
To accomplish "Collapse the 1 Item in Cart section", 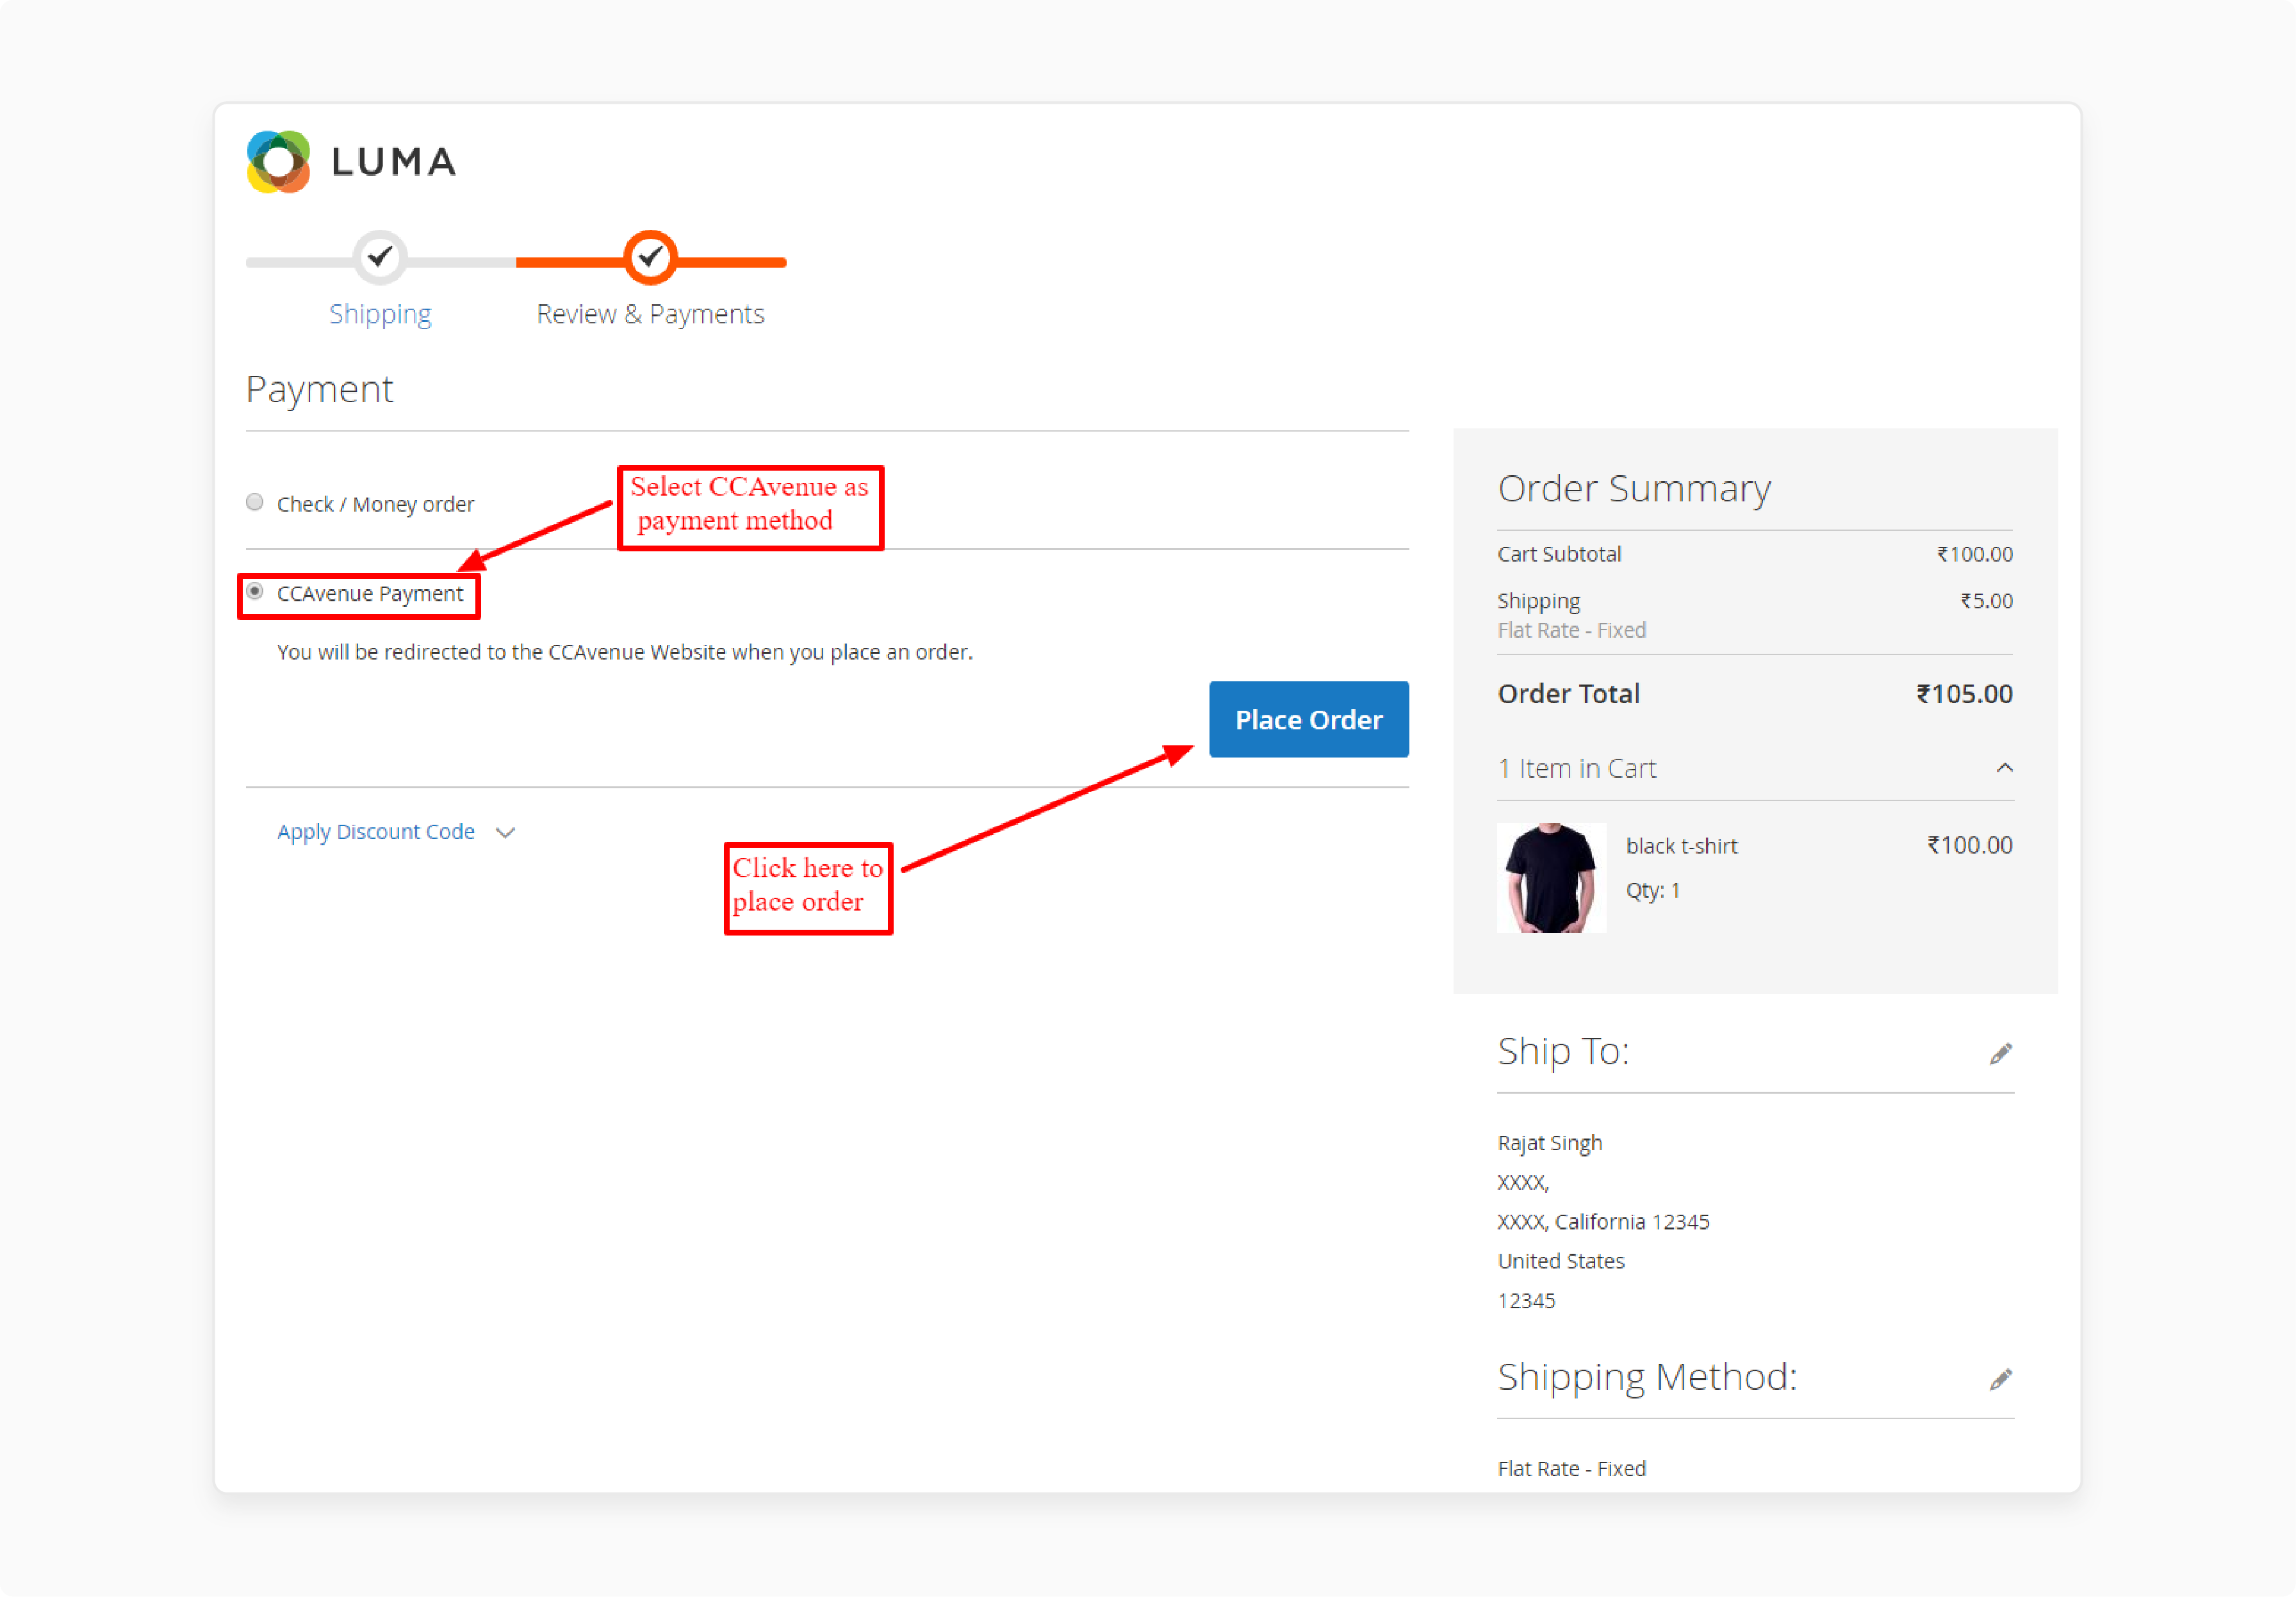I will (x=2004, y=768).
